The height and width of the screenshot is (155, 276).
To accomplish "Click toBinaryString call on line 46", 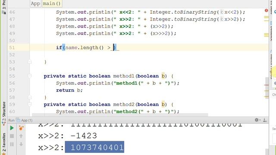I will click(x=195, y=12).
